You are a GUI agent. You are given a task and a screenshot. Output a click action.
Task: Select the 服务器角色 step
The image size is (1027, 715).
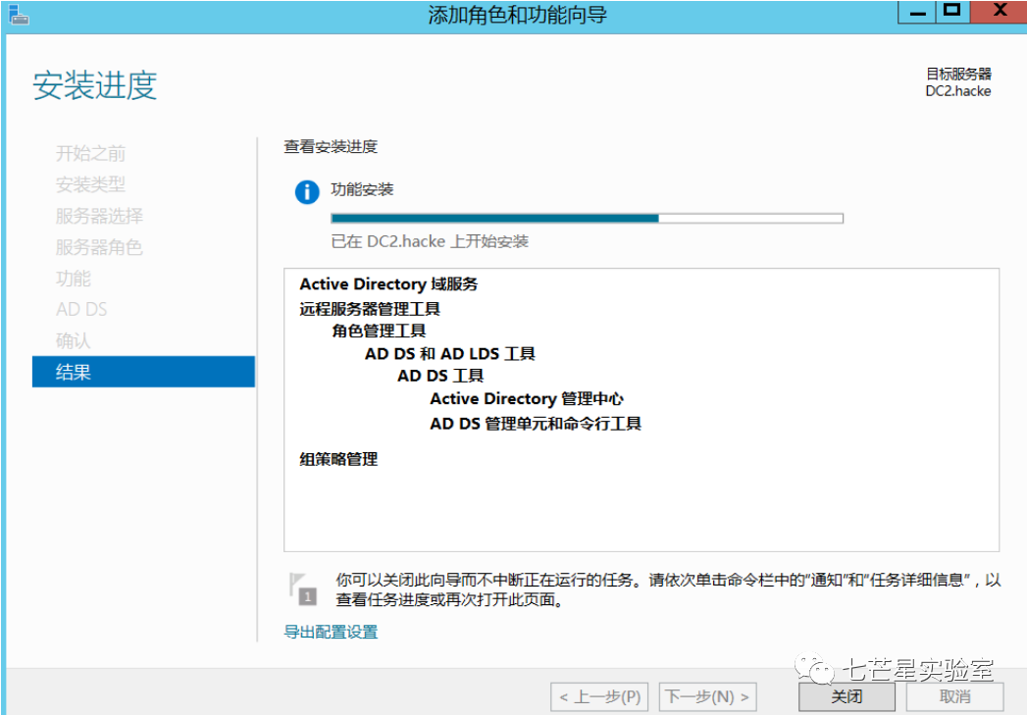click(x=99, y=247)
